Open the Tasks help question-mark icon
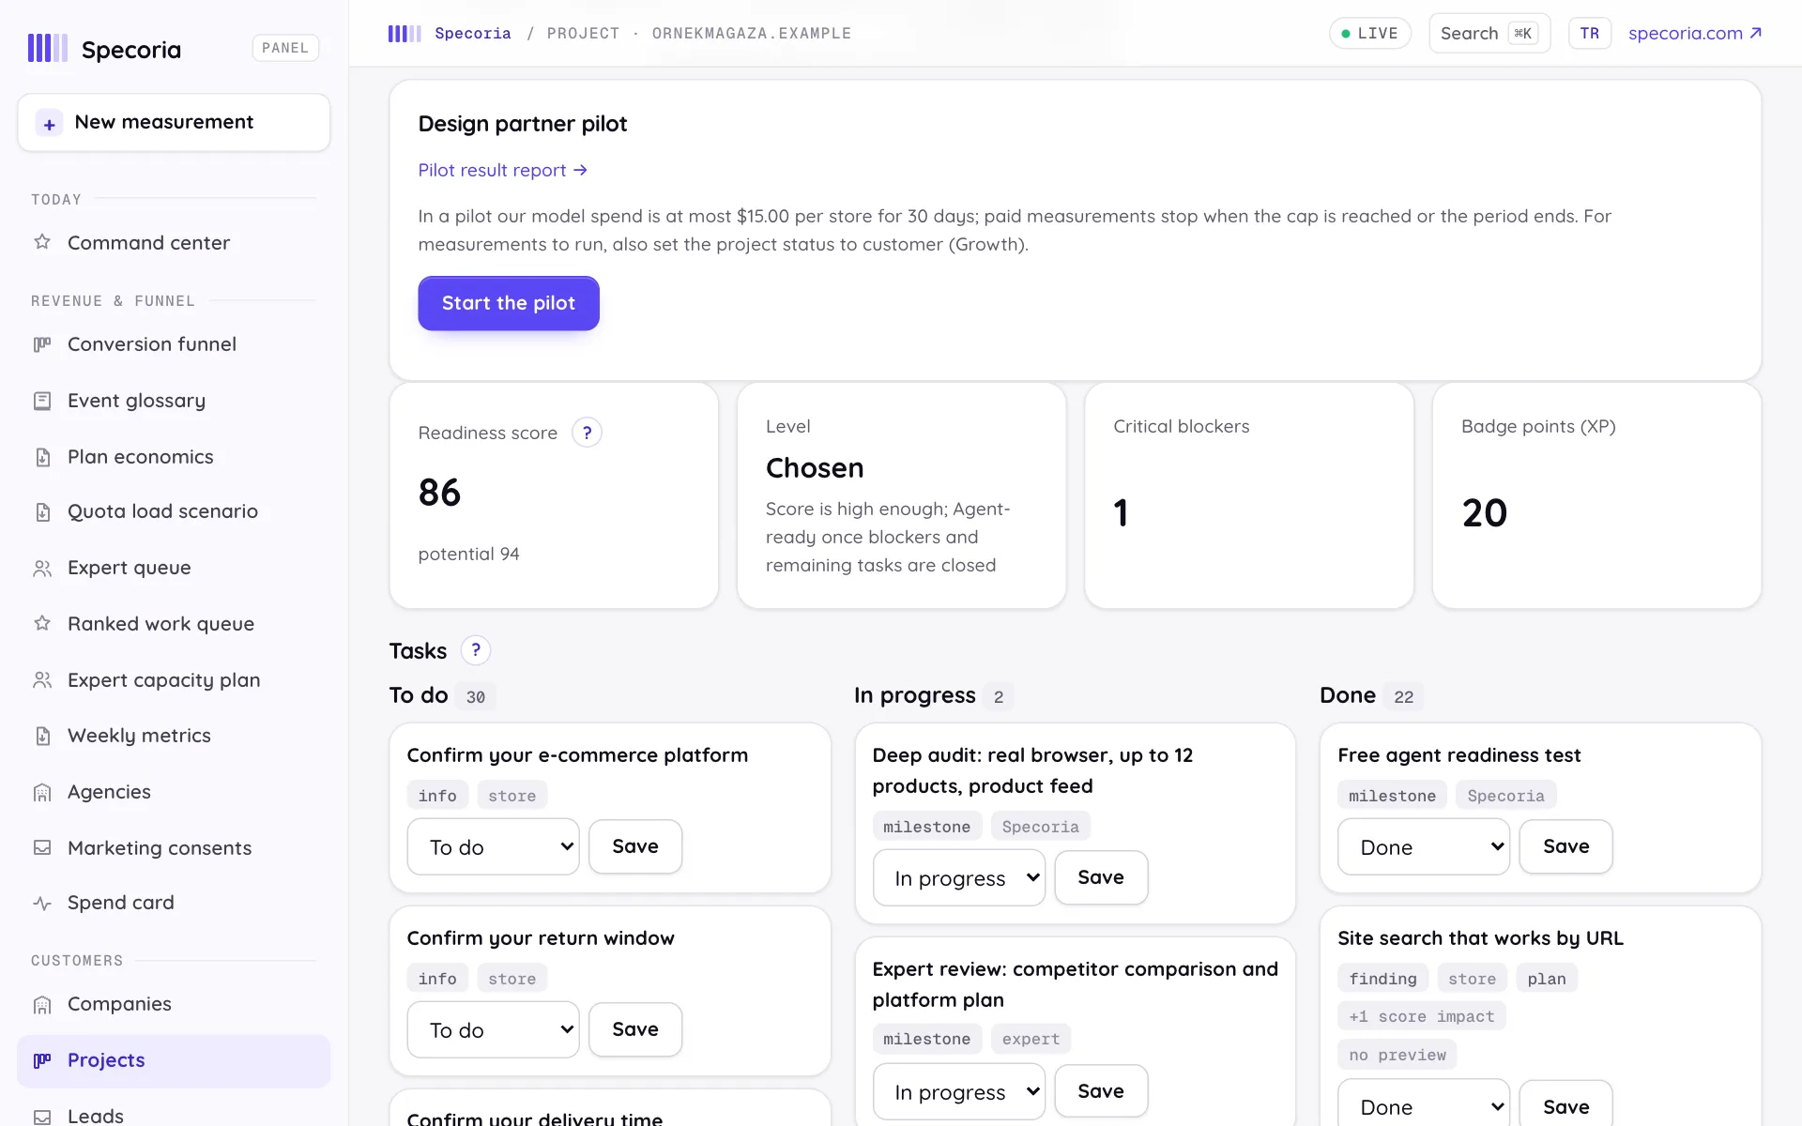This screenshot has width=1802, height=1126. tap(476, 650)
